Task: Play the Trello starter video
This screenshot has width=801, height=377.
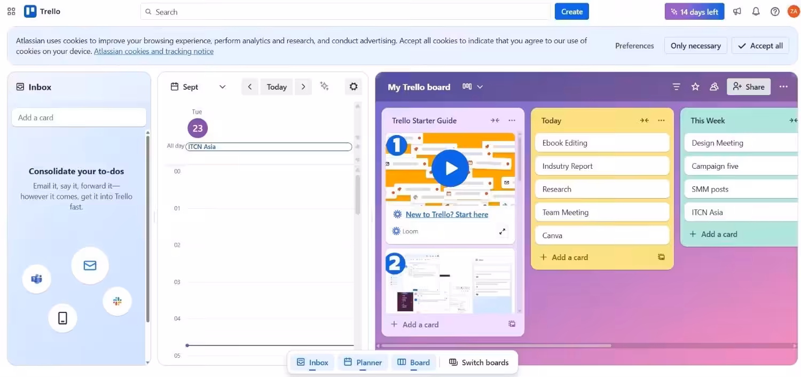Action: [x=450, y=168]
